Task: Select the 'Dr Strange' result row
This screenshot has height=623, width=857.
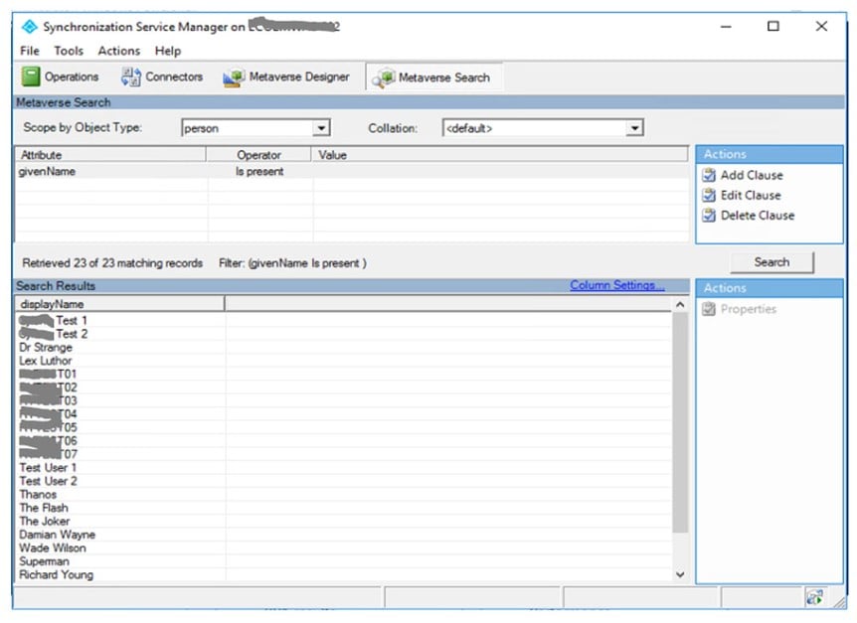Action: coord(343,347)
